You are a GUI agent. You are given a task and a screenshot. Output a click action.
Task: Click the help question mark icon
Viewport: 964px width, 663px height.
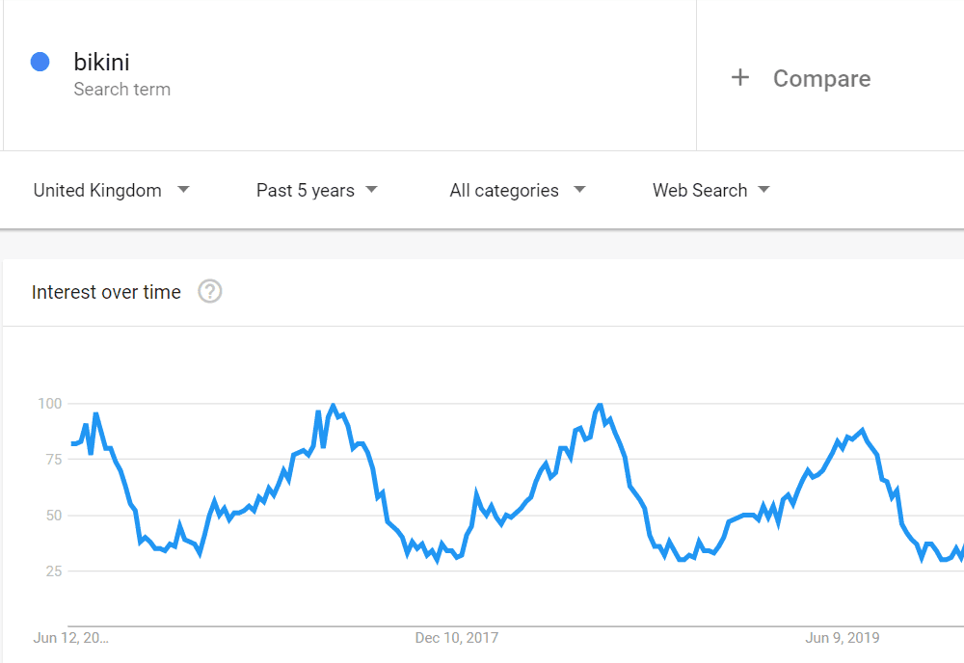coord(209,291)
